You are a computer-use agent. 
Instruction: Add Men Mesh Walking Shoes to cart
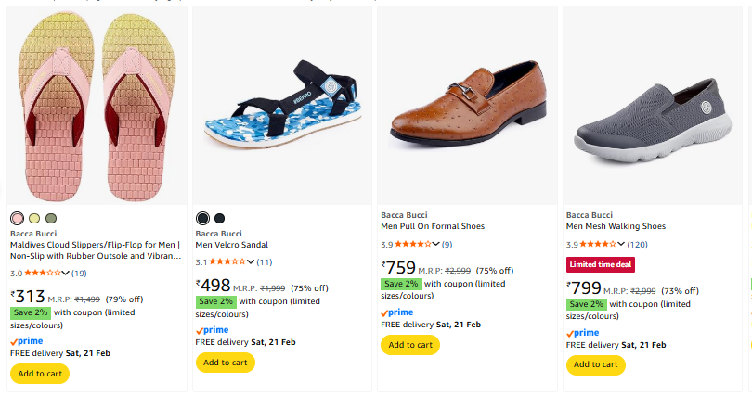(596, 363)
